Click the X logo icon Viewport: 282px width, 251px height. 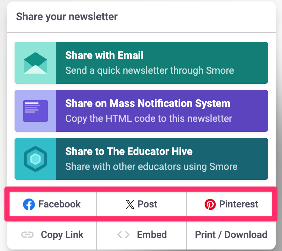[130, 204]
